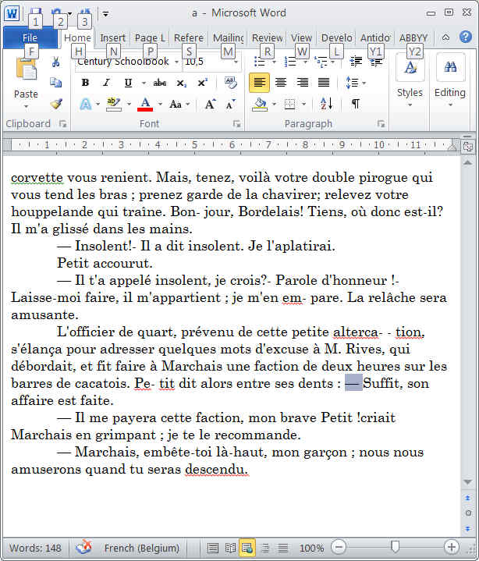This screenshot has width=479, height=561.
Task: Apply bold formatting
Action: (x=85, y=83)
